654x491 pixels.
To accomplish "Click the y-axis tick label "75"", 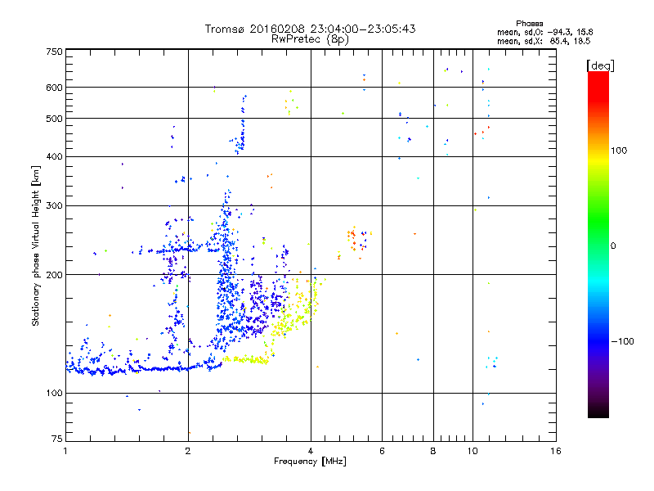I will coord(57,439).
